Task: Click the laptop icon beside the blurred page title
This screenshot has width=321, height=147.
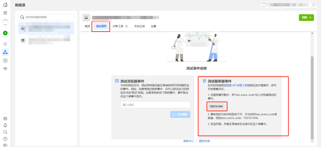Action: pyautogui.click(x=86, y=18)
